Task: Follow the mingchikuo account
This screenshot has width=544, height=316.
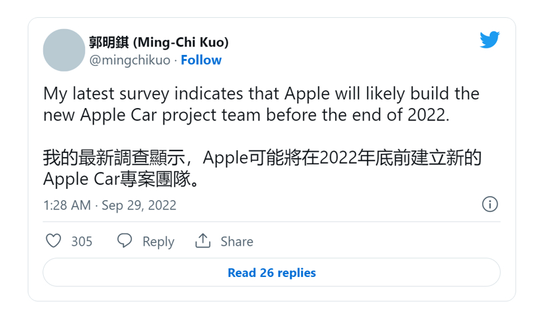Action: [x=201, y=60]
